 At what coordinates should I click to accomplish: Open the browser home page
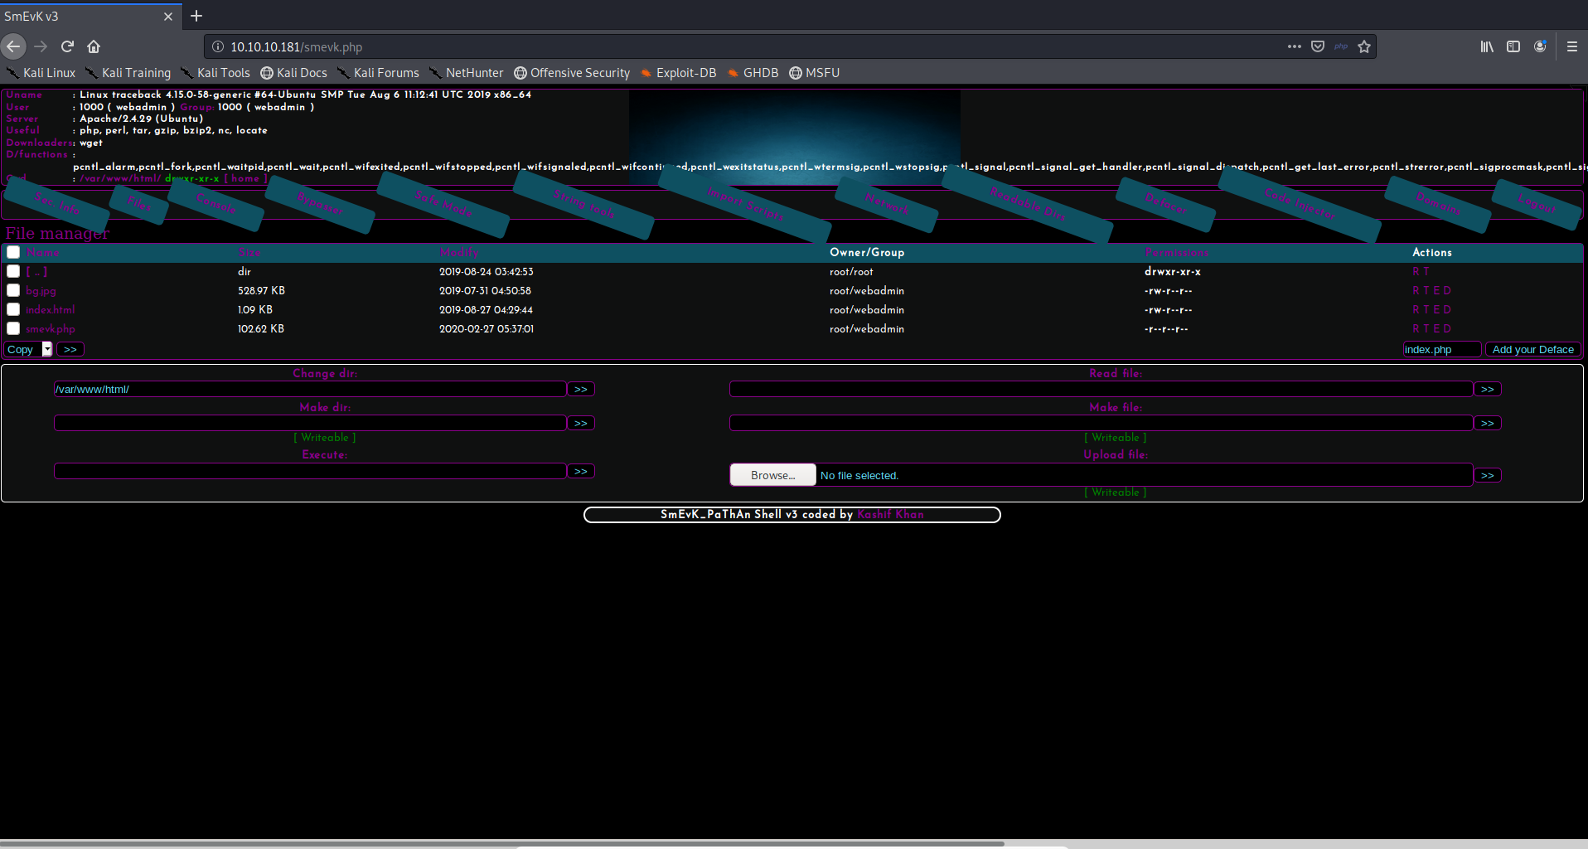tap(94, 46)
